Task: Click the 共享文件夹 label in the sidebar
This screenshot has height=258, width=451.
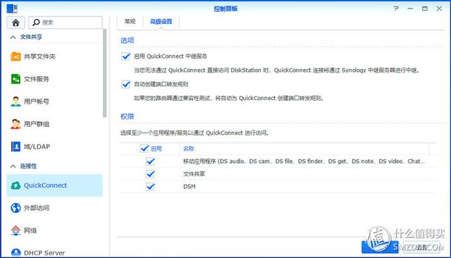Action: pyautogui.click(x=39, y=56)
